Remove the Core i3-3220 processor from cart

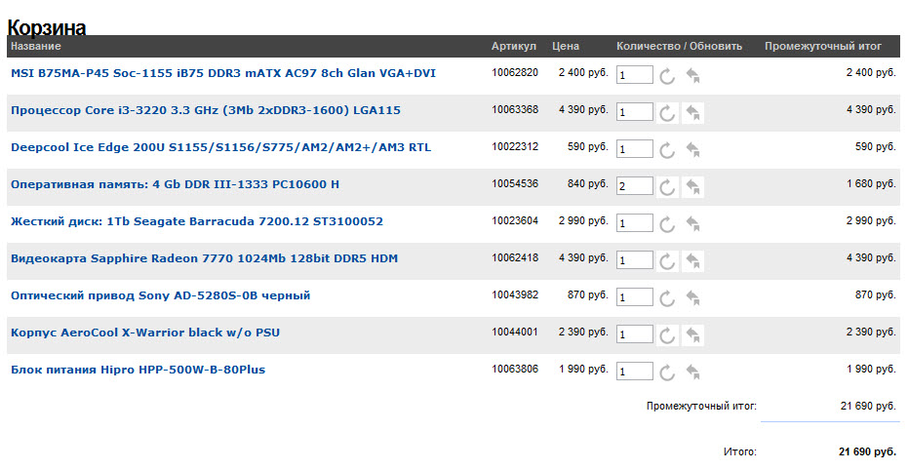[692, 113]
